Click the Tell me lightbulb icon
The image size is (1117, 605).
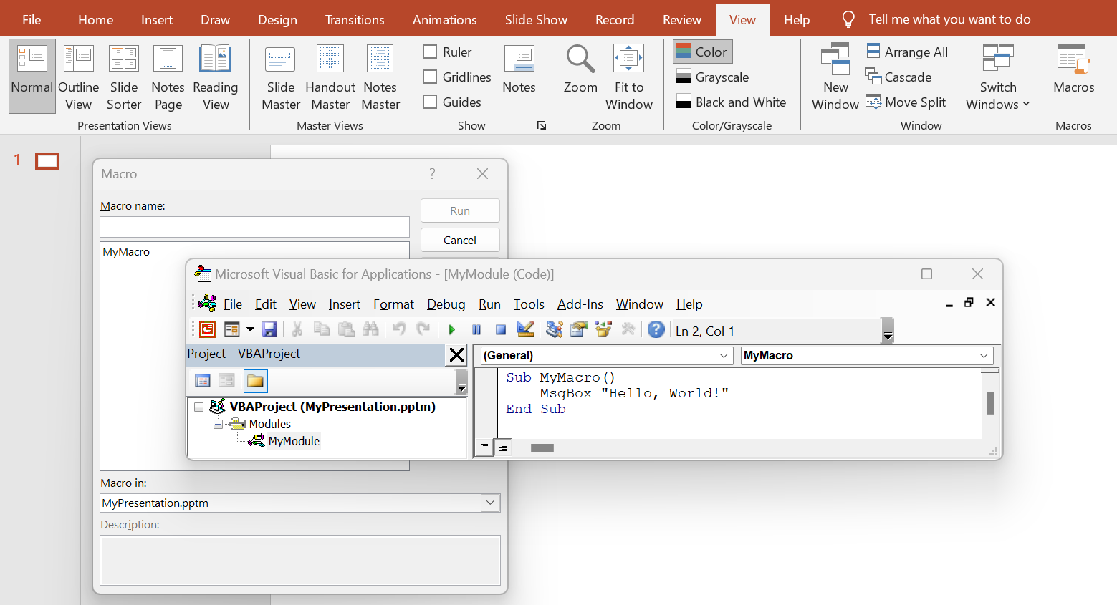(848, 19)
